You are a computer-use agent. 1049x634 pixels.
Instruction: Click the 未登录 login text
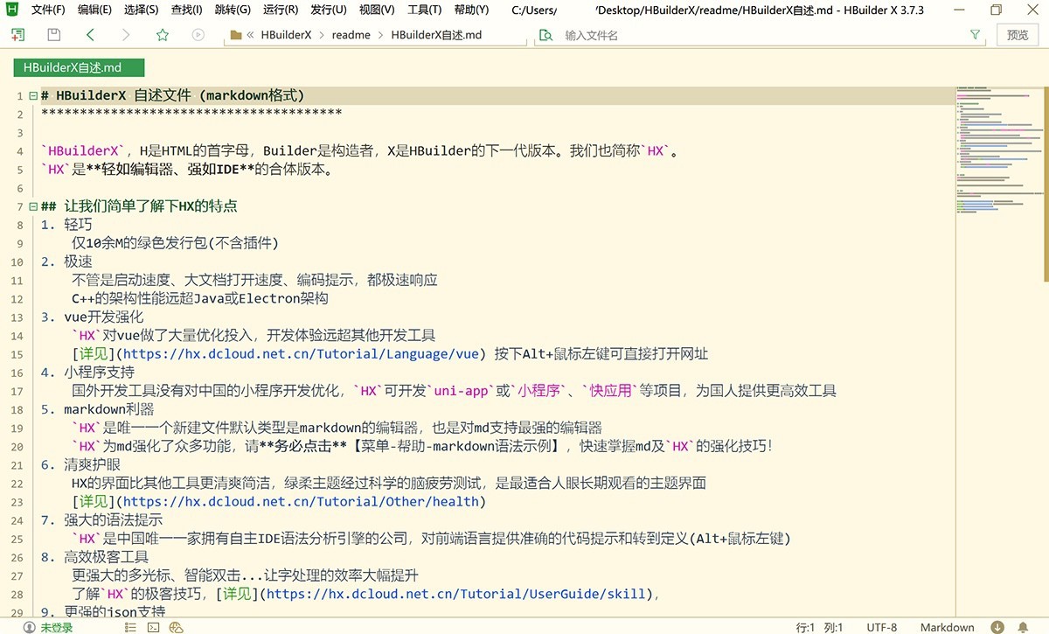click(56, 627)
